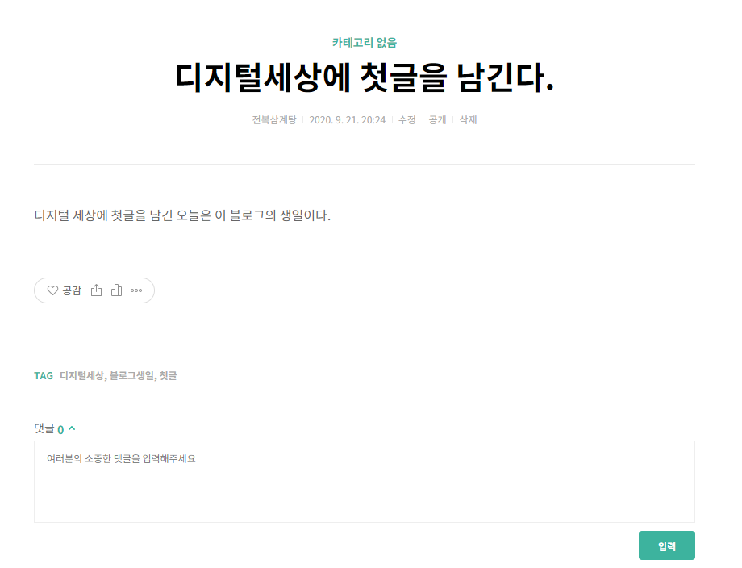Viewport: 742px width, 568px height.
Task: Click the green 입력 submit button
Action: [667, 545]
